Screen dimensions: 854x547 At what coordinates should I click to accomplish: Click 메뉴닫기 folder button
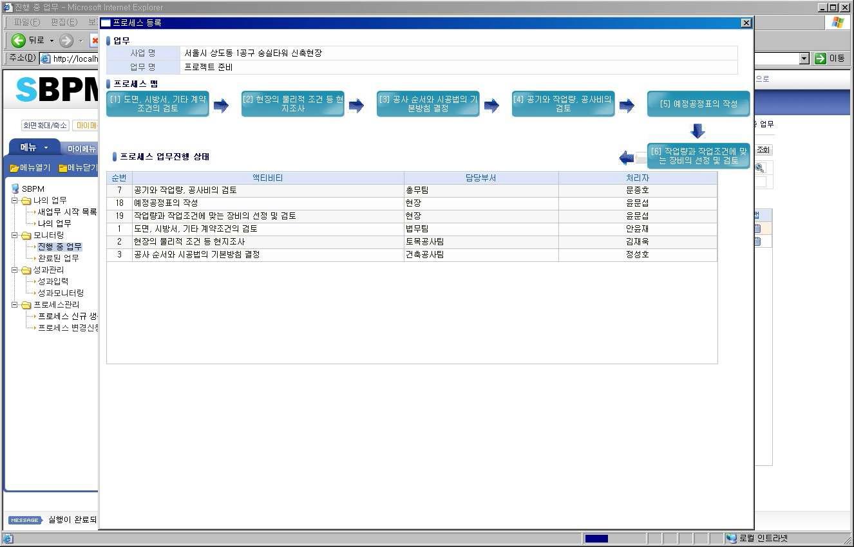coord(78,168)
